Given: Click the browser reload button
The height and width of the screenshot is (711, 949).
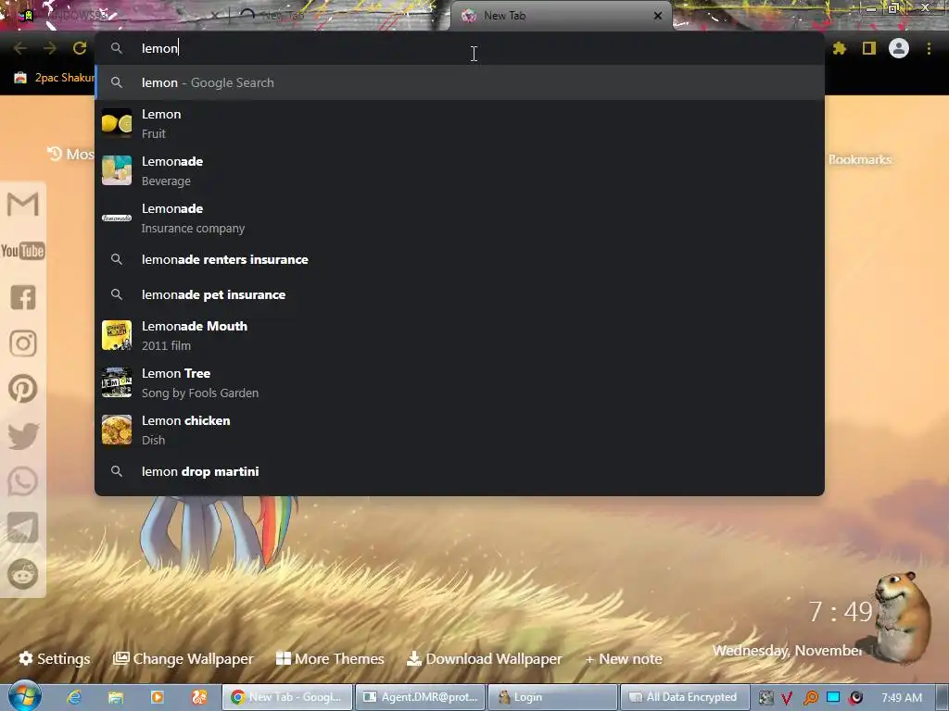Looking at the screenshot, I should (x=80, y=48).
